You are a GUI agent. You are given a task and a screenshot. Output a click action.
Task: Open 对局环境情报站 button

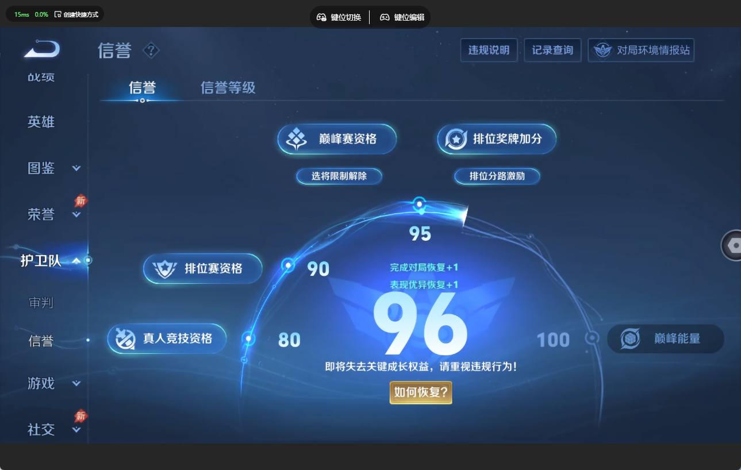pyautogui.click(x=642, y=50)
